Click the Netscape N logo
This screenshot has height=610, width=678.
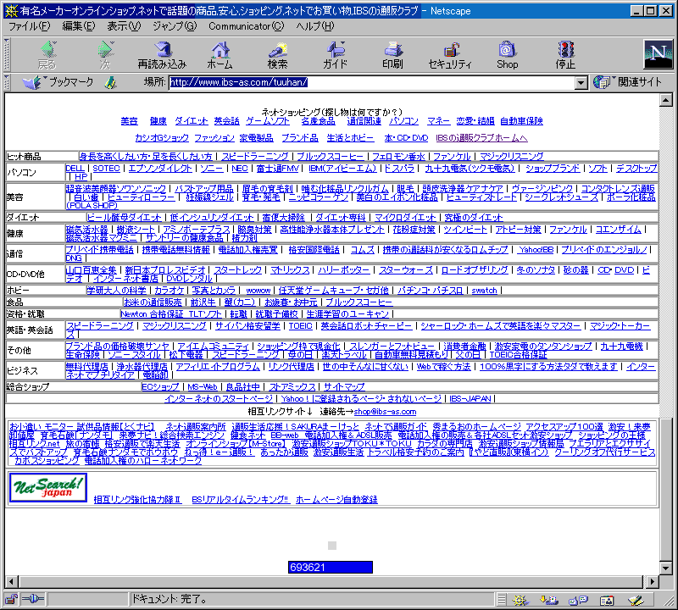click(659, 54)
